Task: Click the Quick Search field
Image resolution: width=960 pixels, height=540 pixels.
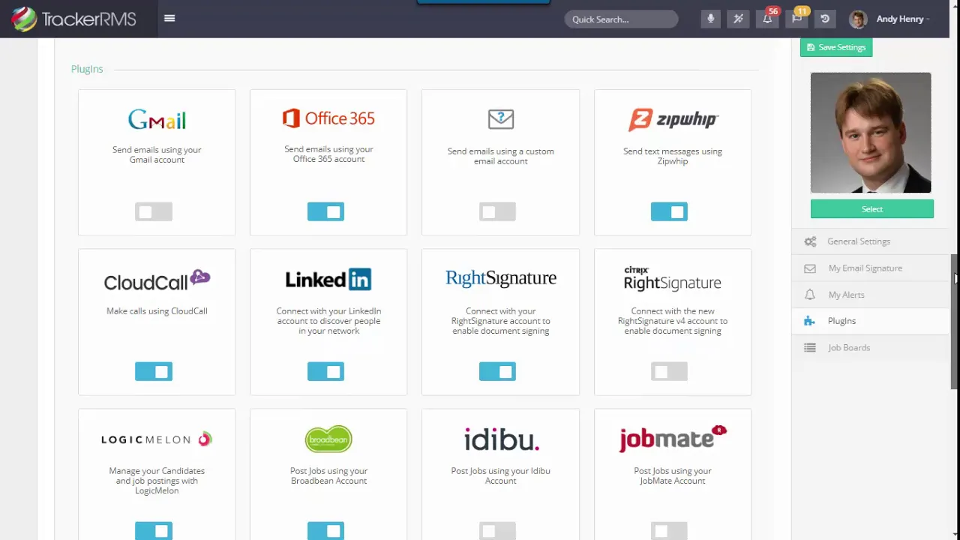Action: pos(621,19)
